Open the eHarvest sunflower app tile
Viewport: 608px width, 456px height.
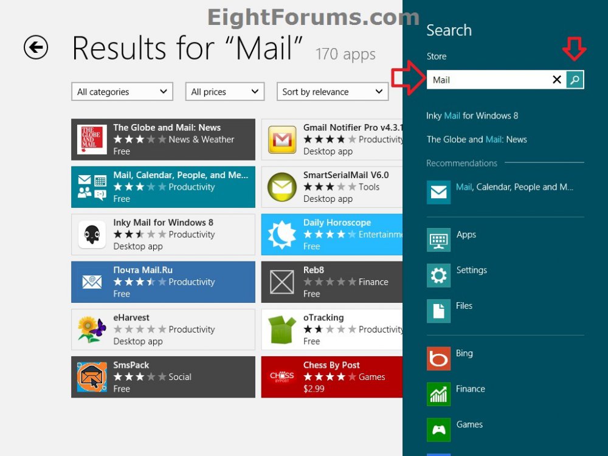163,330
